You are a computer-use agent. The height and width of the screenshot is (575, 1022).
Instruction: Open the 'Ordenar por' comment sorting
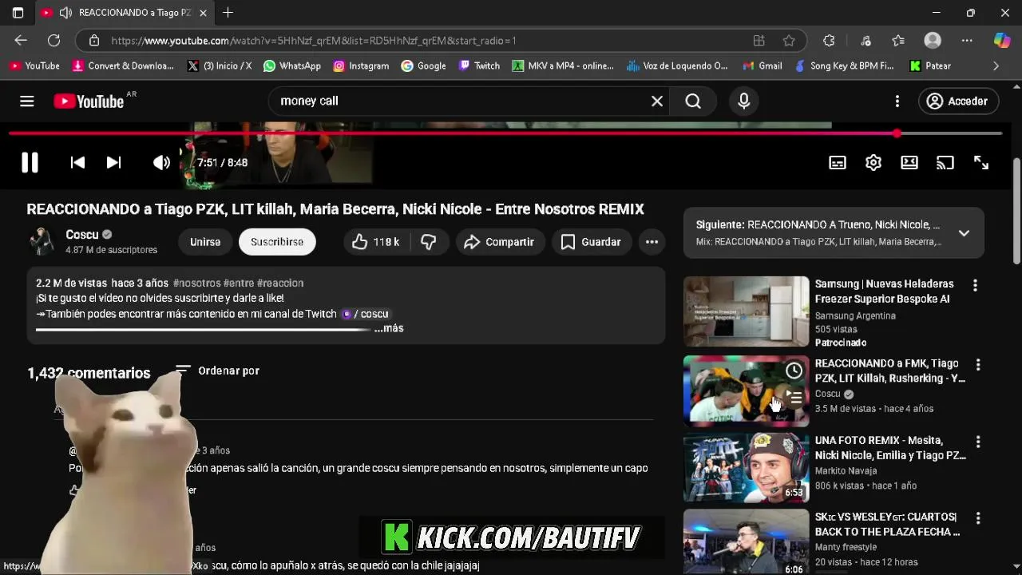click(x=217, y=371)
